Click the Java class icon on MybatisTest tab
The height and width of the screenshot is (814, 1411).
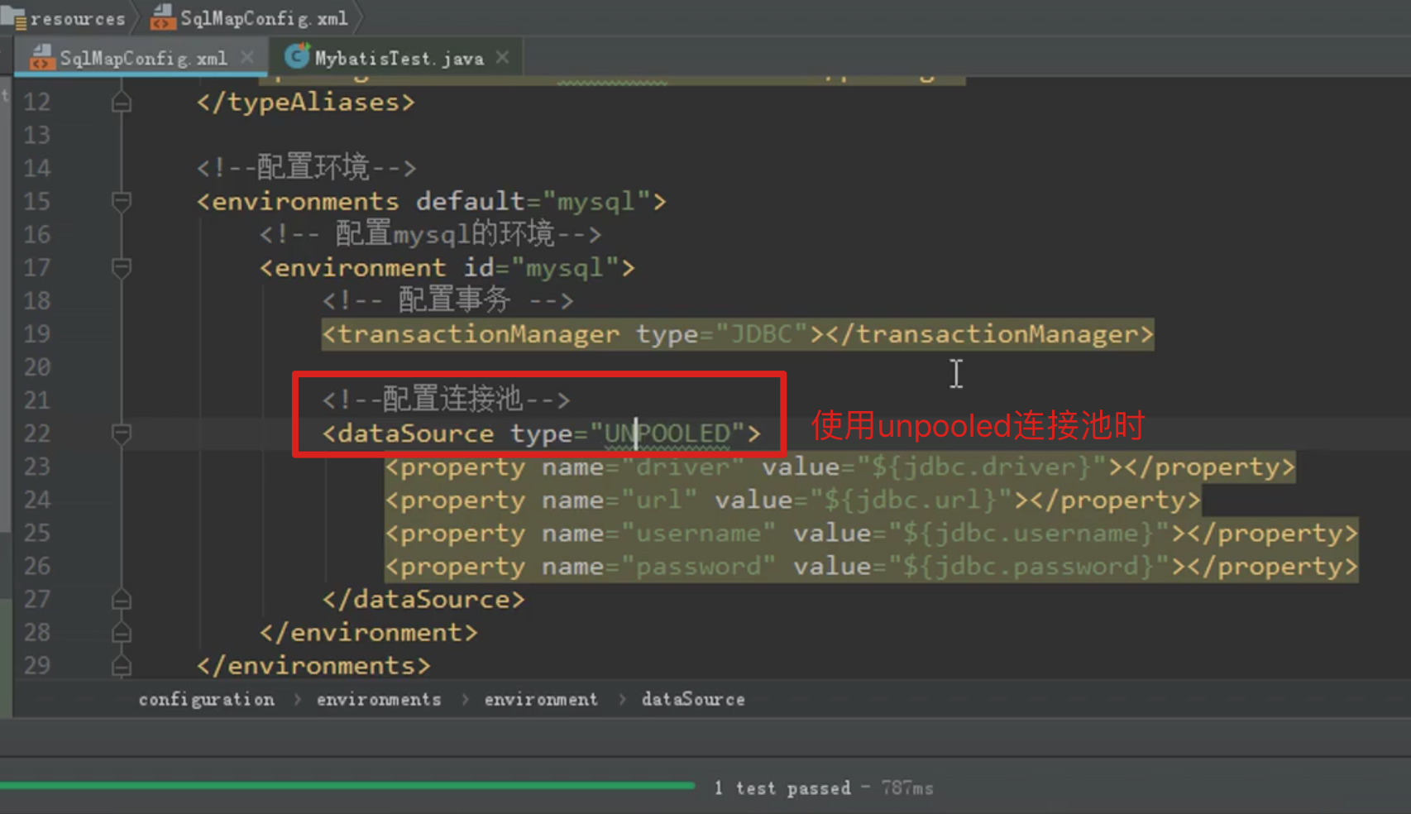[296, 56]
